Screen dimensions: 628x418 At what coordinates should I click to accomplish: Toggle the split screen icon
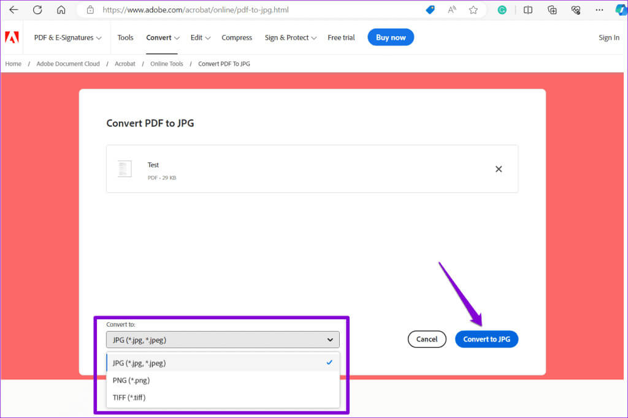528,10
